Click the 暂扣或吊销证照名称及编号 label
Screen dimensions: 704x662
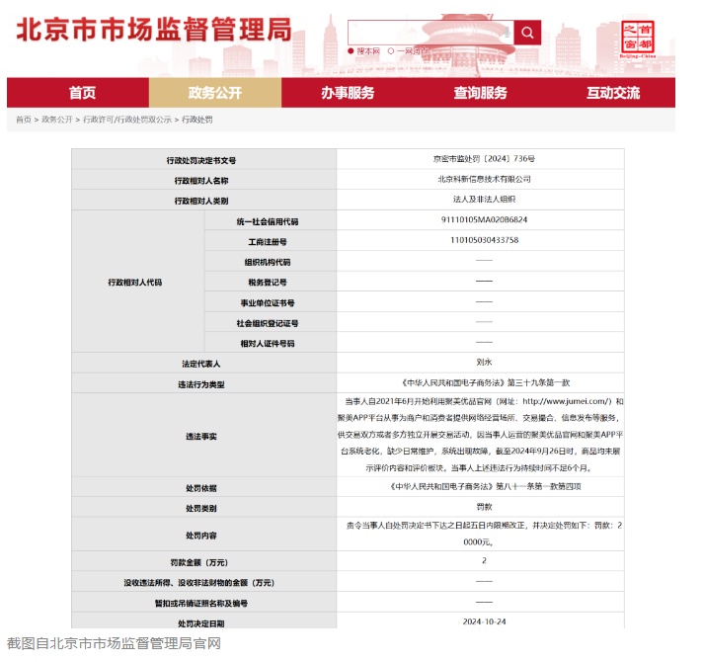click(201, 603)
